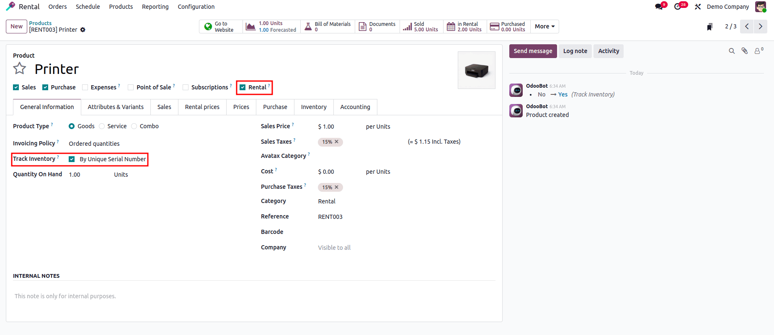Click the Activity button

(609, 51)
